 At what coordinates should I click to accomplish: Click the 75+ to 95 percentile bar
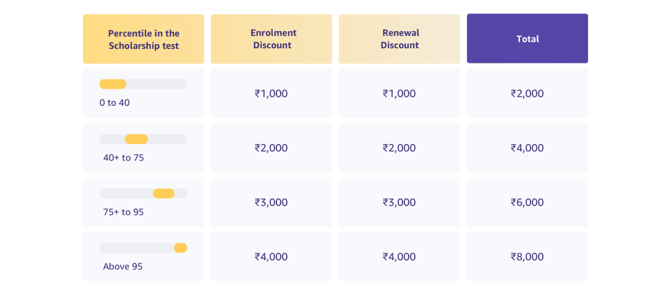[143, 194]
